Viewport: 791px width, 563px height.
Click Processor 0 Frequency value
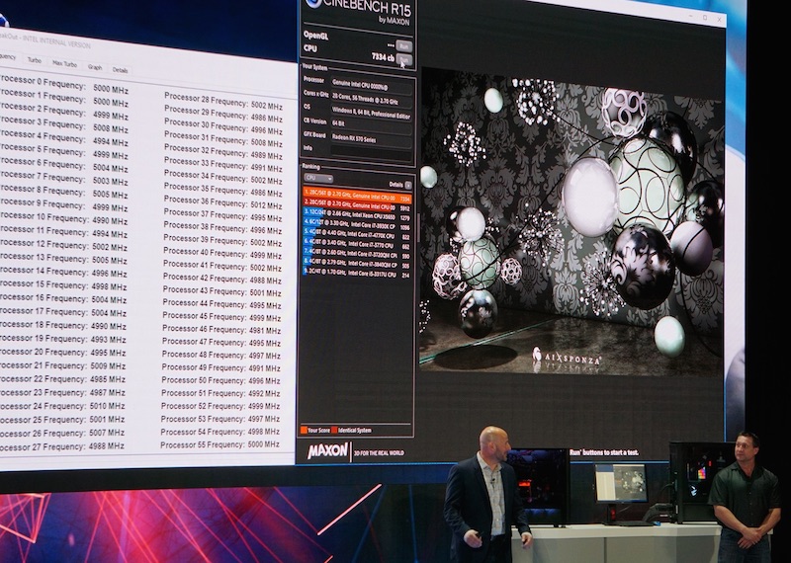point(111,89)
